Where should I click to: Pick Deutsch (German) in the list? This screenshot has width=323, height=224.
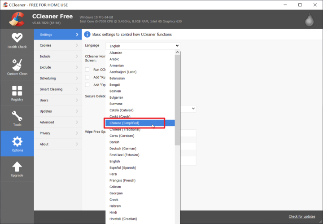click(140, 149)
